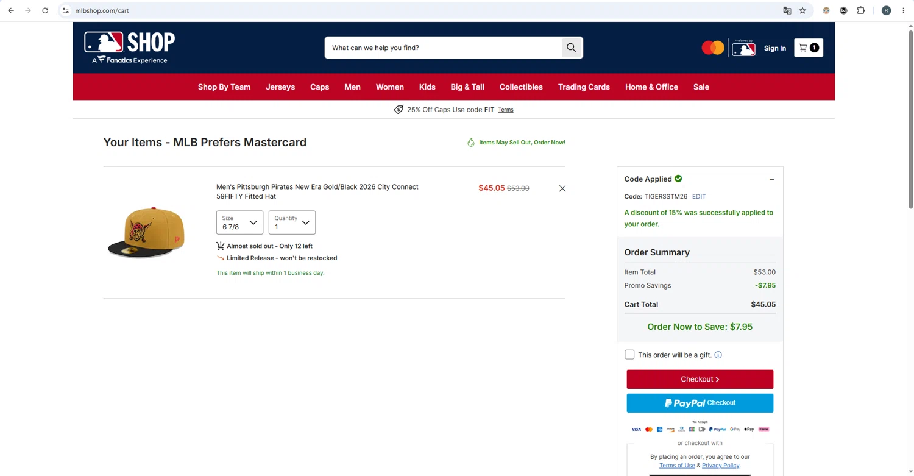
Task: Open the Terms of Use link
Action: (677, 466)
